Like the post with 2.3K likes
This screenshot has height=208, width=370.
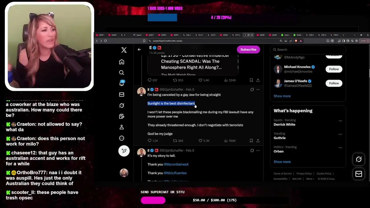(204, 141)
